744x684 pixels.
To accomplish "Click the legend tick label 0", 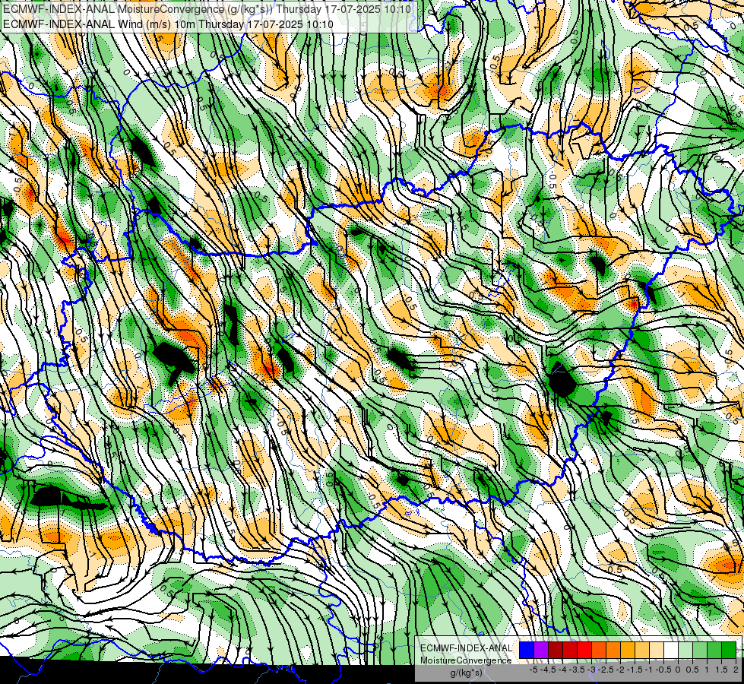I will click(x=678, y=670).
